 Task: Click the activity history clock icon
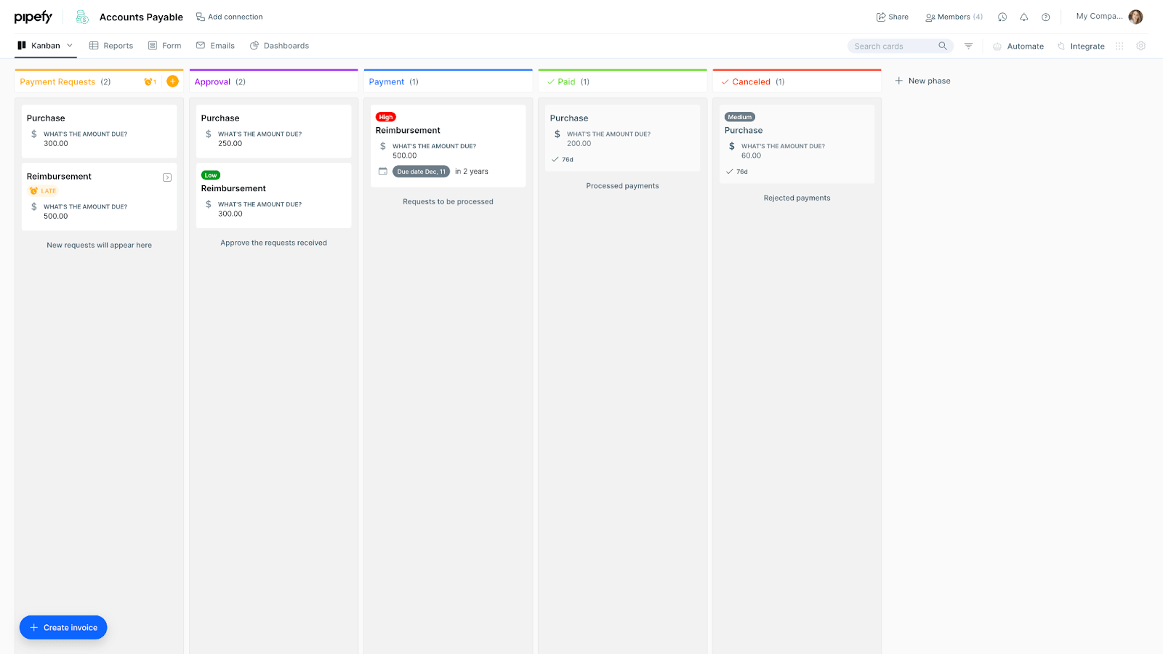[1002, 17]
